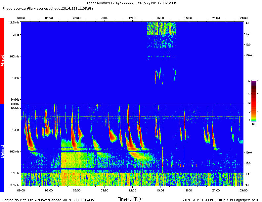Click the 12:00 label above the Ahead panel
The image size is (262, 202).
tap(132, 18)
